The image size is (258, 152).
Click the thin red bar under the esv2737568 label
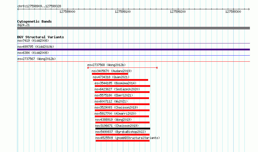123,68
